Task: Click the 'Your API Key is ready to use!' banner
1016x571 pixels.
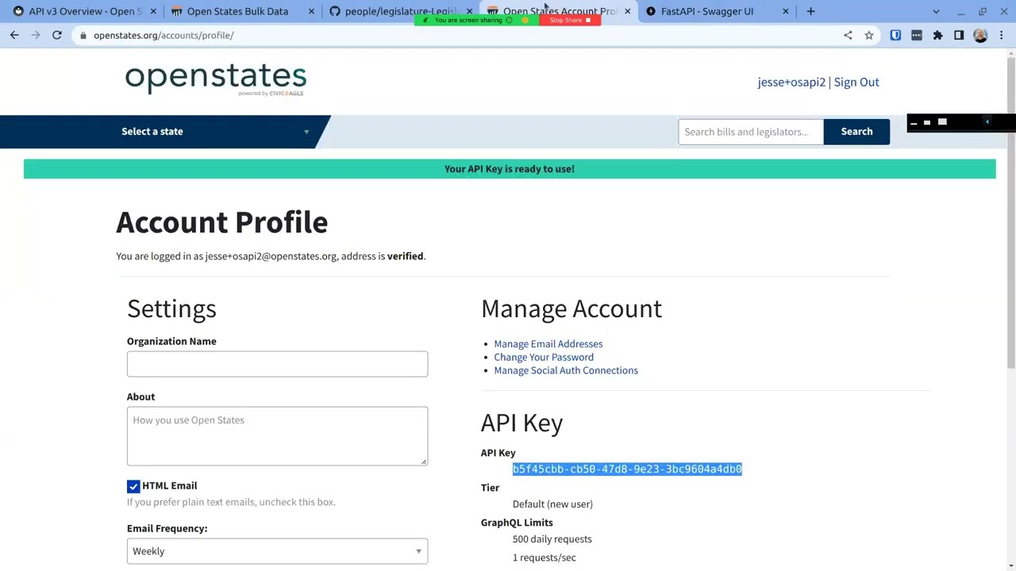Action: pos(510,169)
